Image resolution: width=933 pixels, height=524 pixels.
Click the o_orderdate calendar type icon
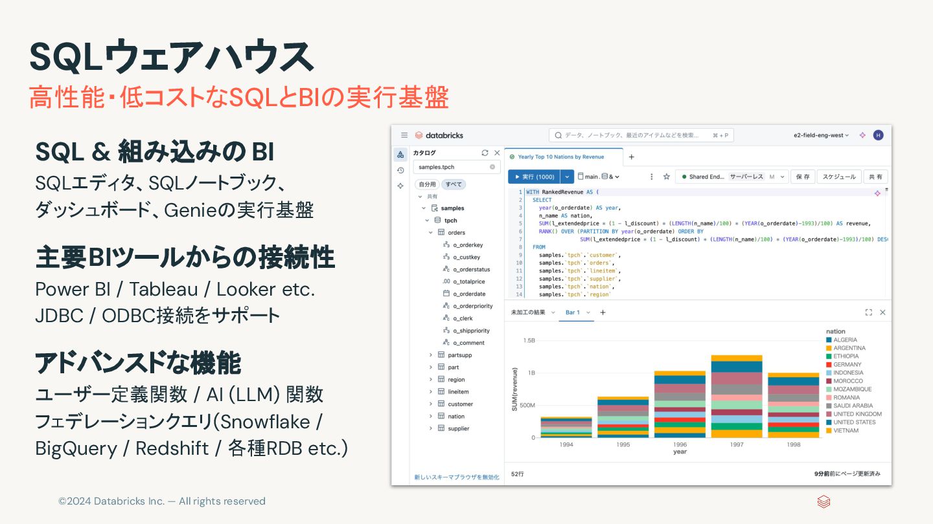[x=446, y=294]
